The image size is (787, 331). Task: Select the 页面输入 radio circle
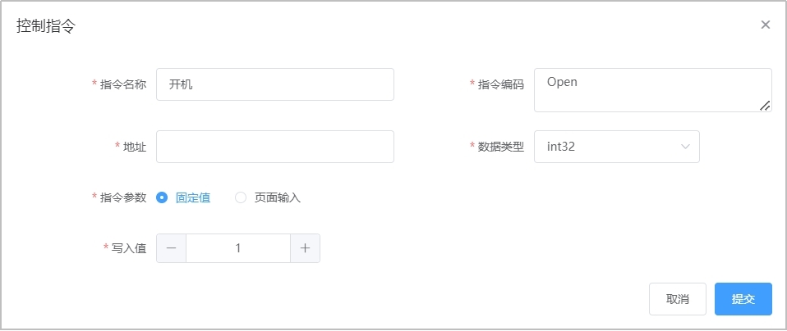[x=241, y=197]
